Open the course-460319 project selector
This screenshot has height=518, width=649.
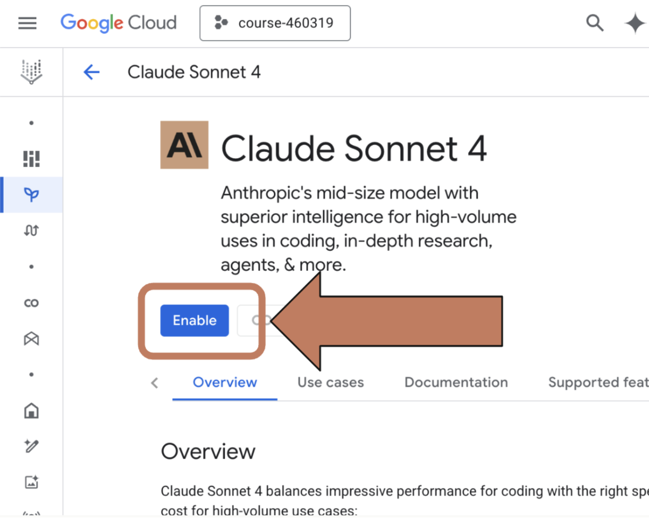tap(275, 23)
